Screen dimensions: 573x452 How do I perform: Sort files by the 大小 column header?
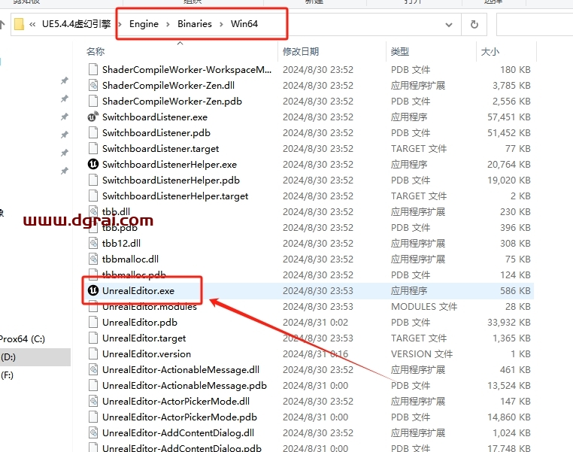pyautogui.click(x=489, y=52)
